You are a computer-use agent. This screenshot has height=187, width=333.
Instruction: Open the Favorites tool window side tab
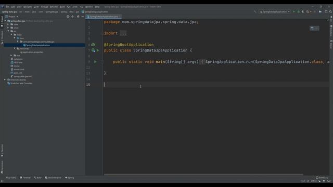coord(2,150)
